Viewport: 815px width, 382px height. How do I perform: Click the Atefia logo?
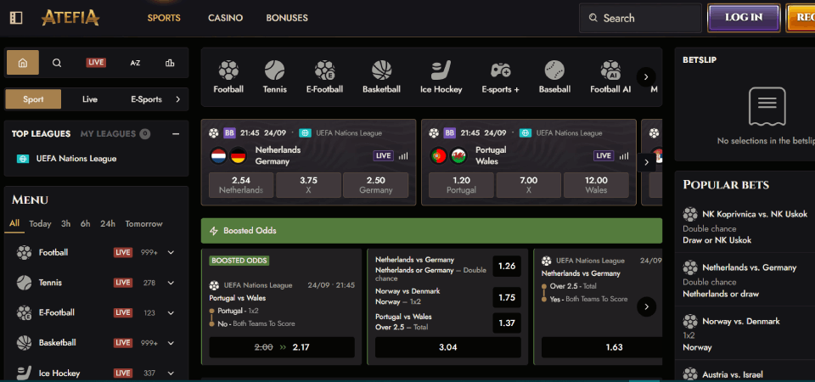point(70,18)
